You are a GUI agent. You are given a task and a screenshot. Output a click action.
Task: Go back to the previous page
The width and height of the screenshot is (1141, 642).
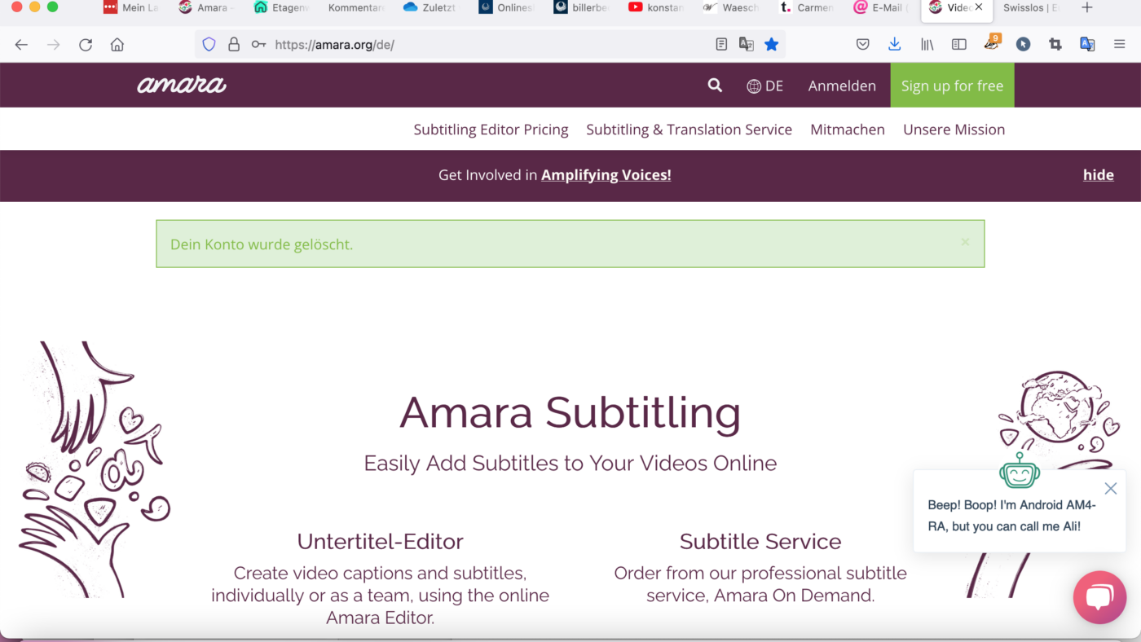(x=21, y=45)
